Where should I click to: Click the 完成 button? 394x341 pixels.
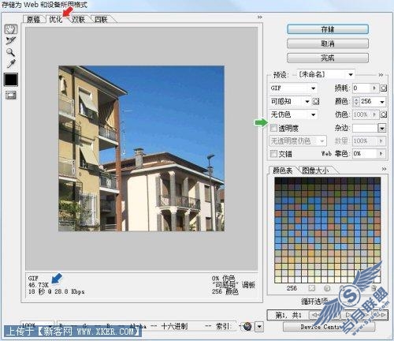coord(328,58)
